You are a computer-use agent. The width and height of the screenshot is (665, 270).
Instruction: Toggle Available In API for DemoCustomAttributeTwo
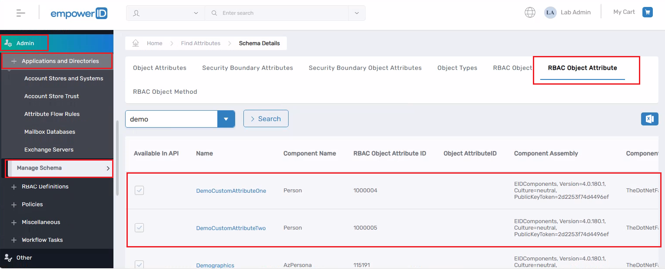click(x=139, y=227)
